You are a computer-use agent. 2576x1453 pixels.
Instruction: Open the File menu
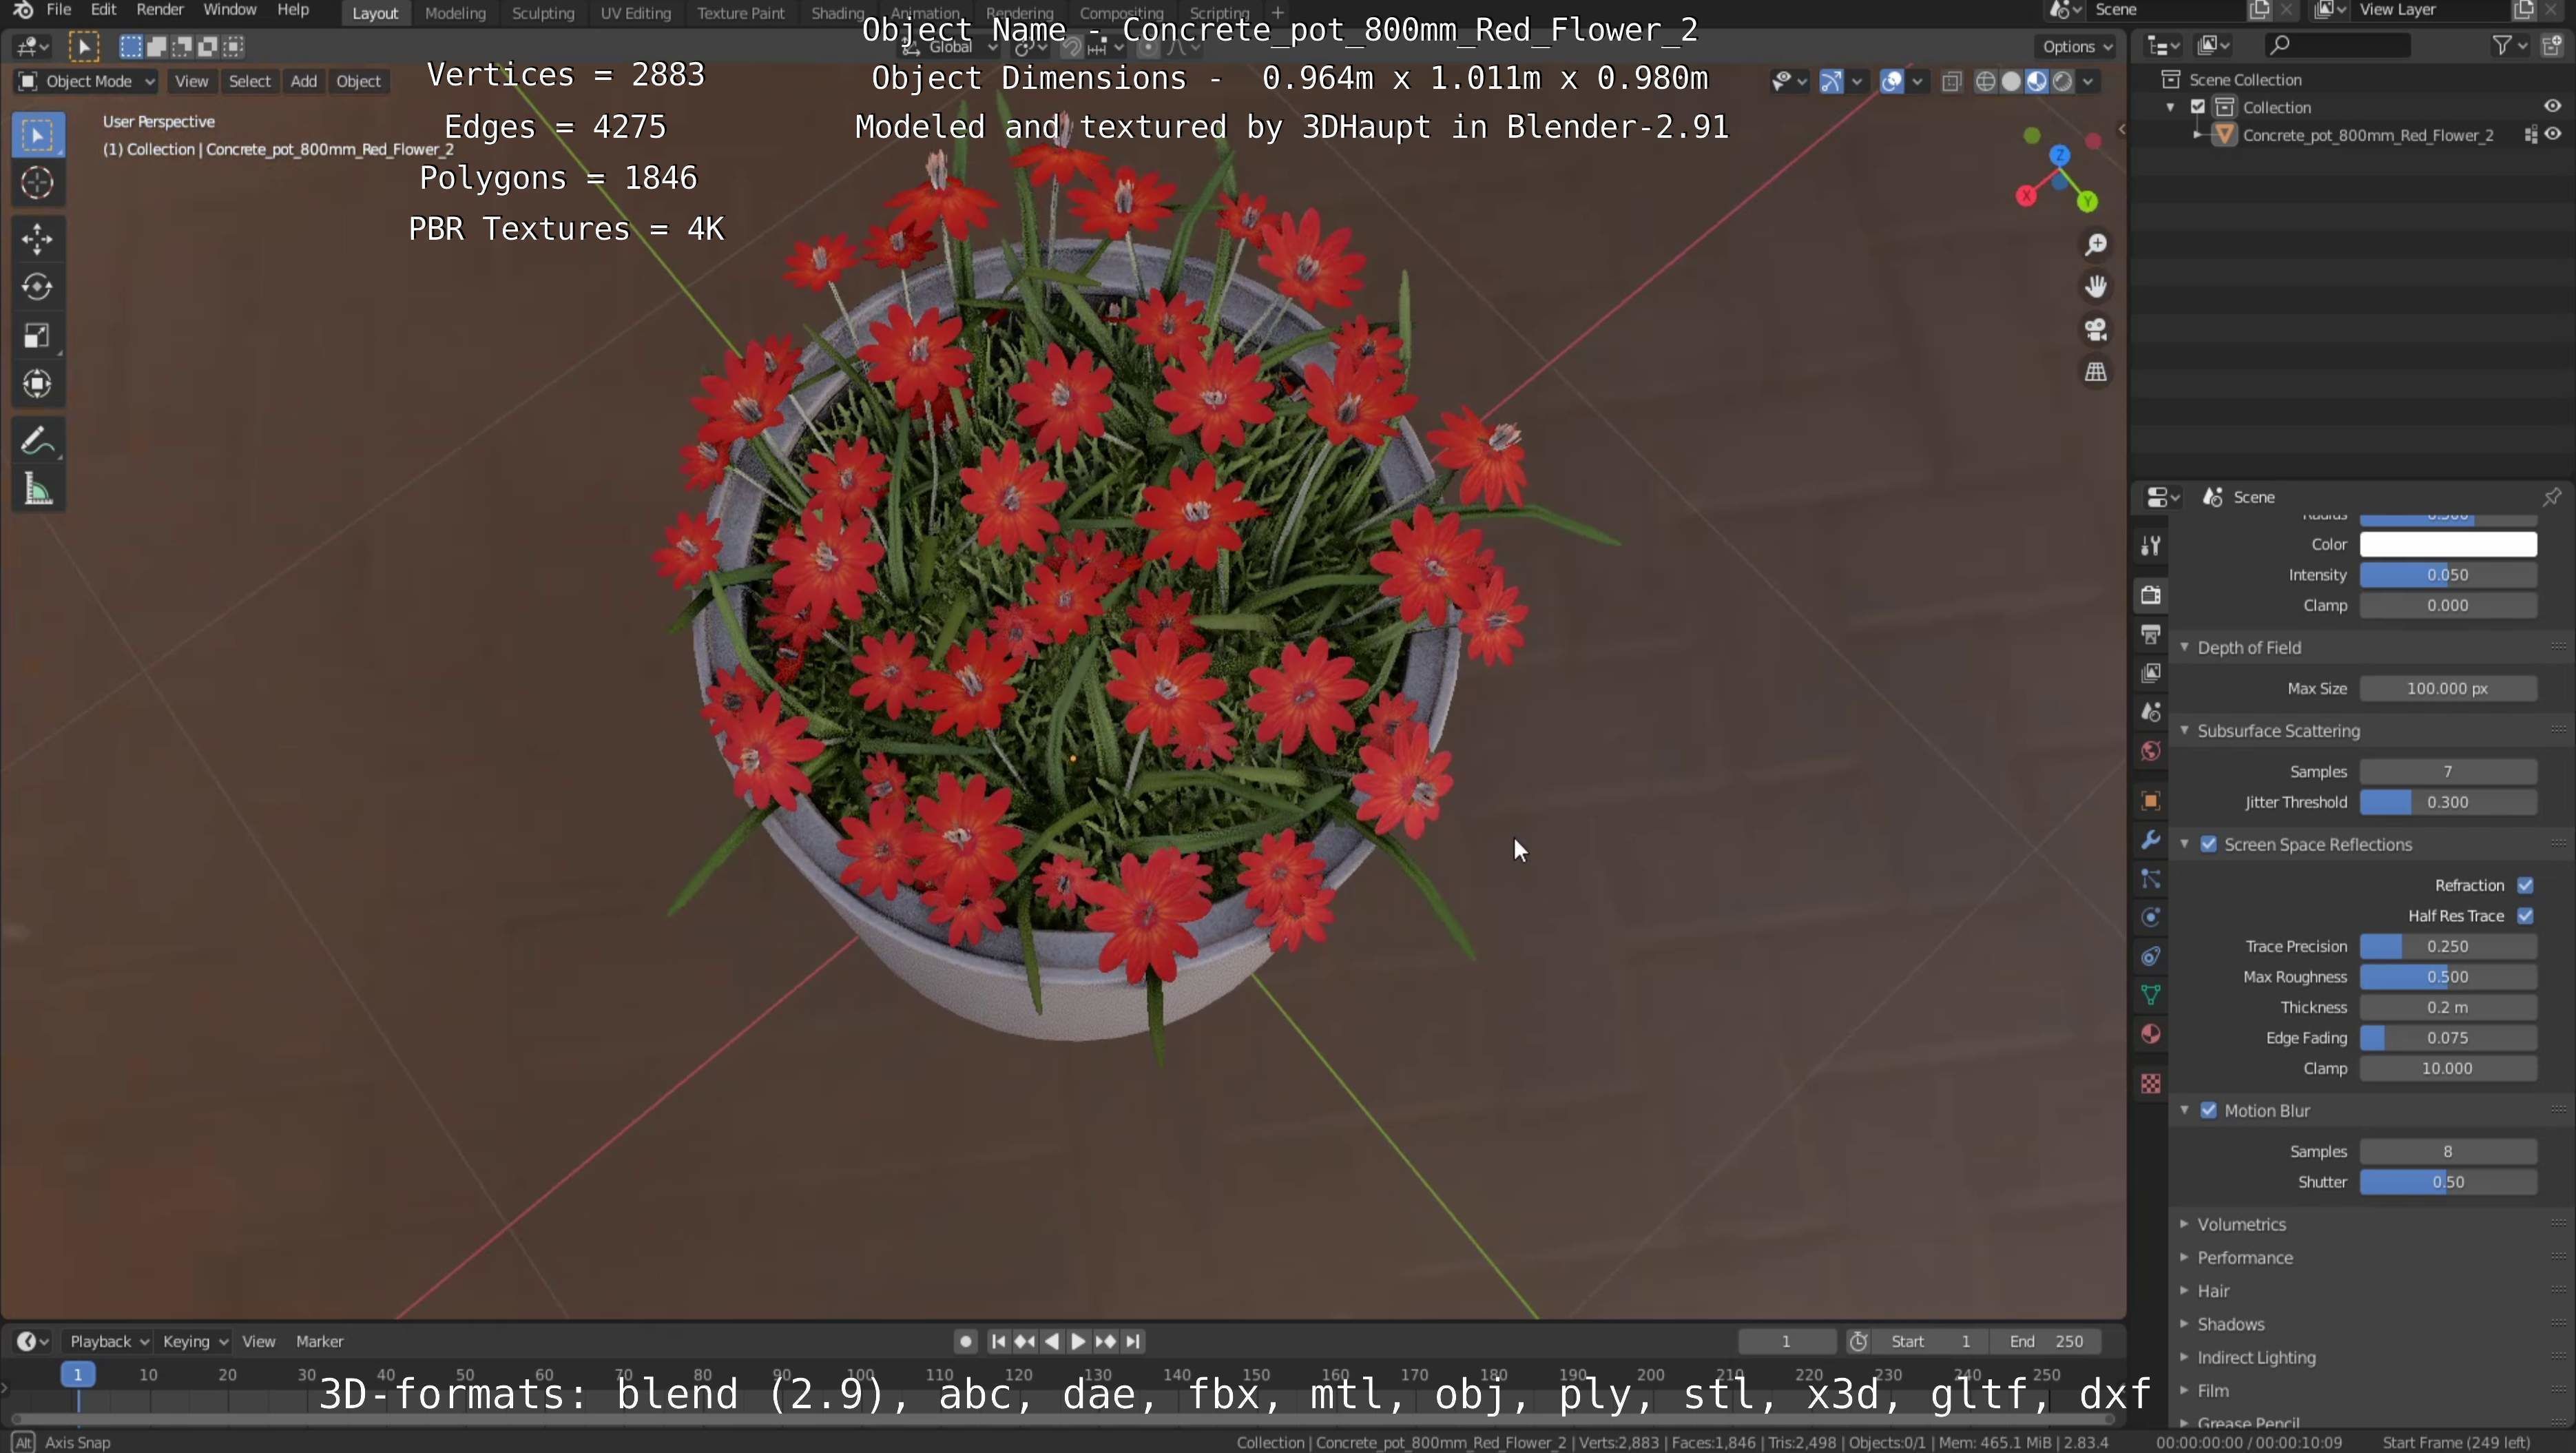[x=59, y=10]
